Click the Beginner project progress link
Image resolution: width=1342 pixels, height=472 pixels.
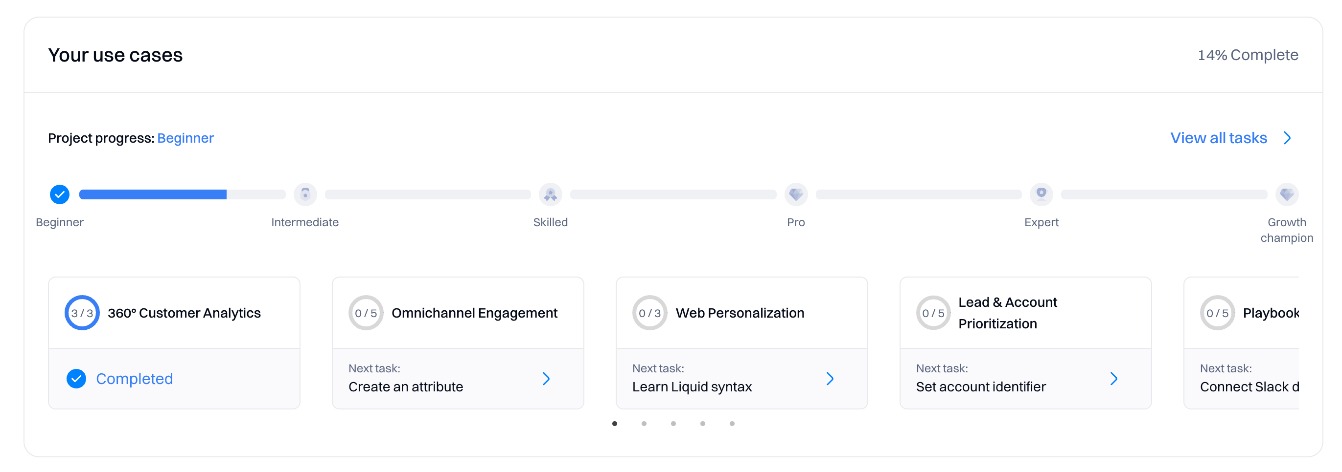coord(185,138)
